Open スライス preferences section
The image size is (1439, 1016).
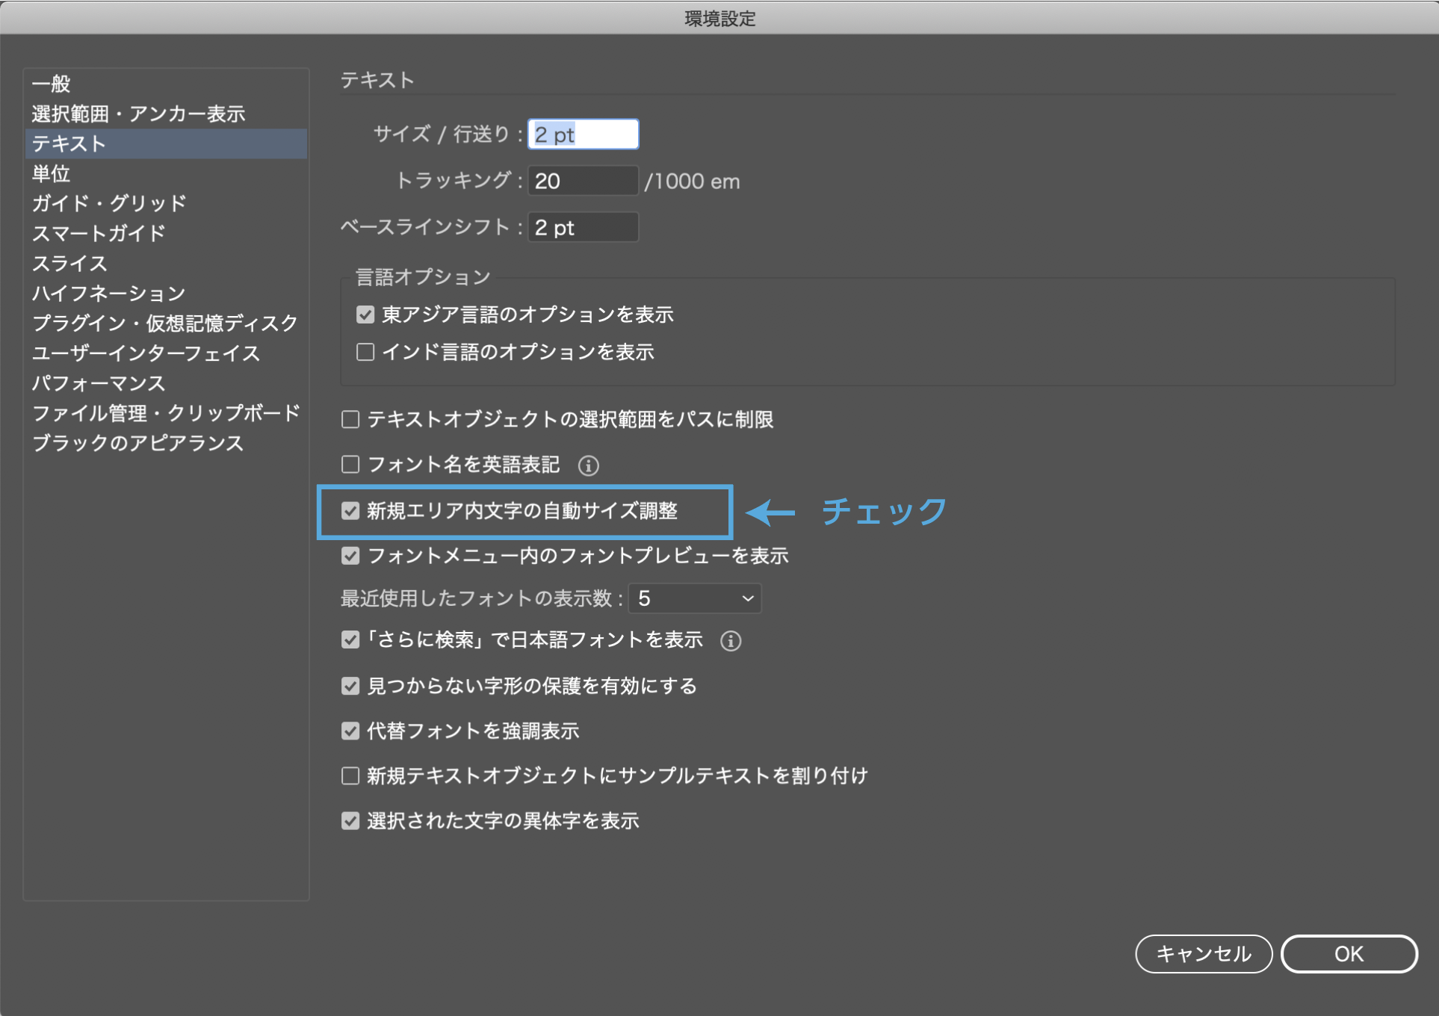(x=166, y=263)
